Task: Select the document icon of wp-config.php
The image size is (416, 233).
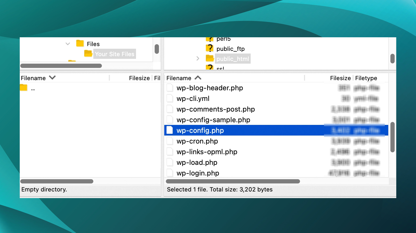Action: tap(170, 130)
